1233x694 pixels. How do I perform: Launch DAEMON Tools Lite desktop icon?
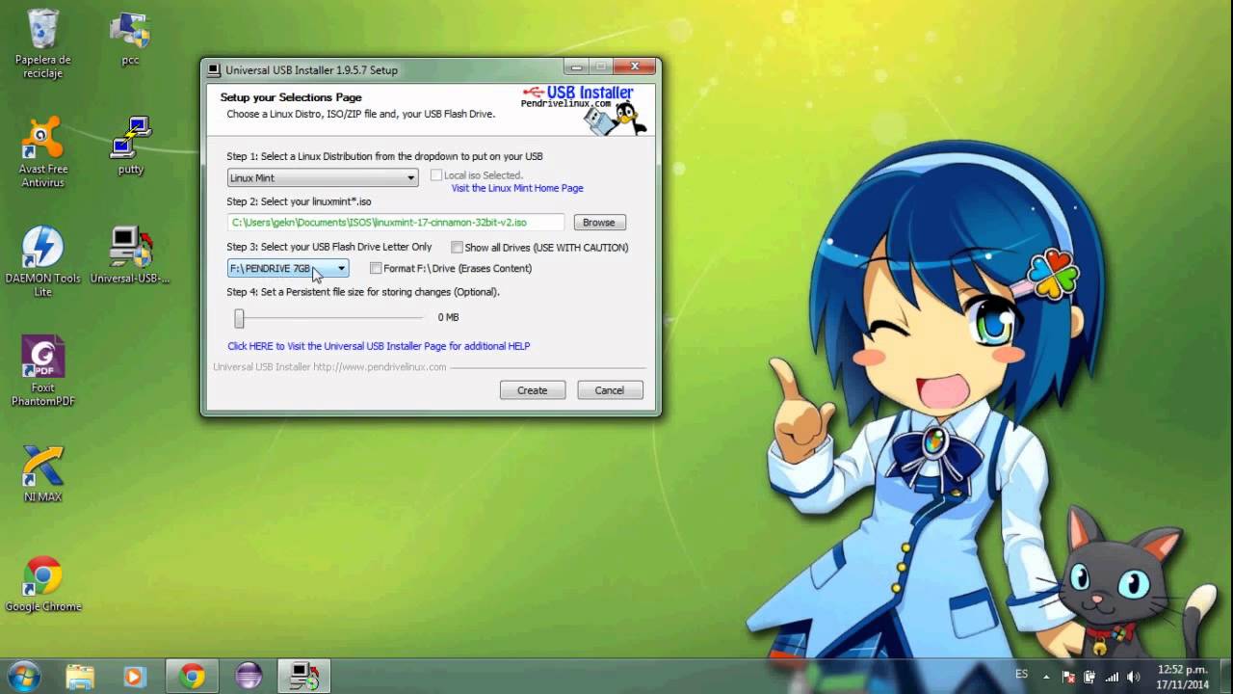[43, 262]
